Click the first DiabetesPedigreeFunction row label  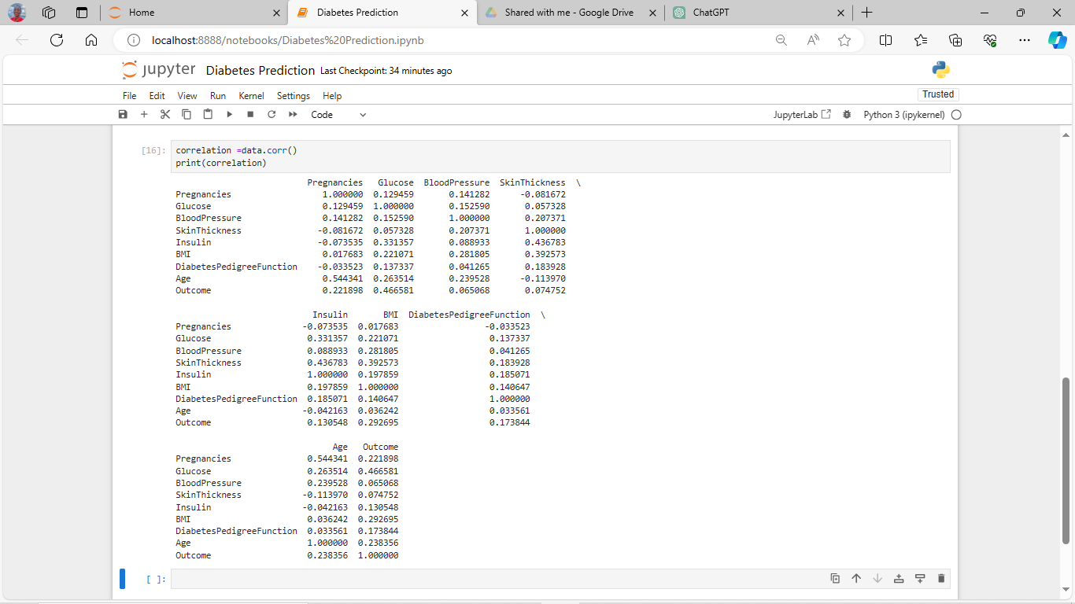[237, 267]
